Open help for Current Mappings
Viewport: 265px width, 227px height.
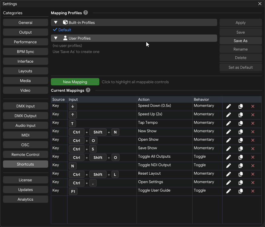click(x=88, y=90)
